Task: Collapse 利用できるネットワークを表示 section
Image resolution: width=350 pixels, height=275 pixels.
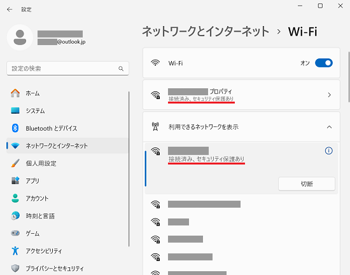Action: click(x=329, y=127)
